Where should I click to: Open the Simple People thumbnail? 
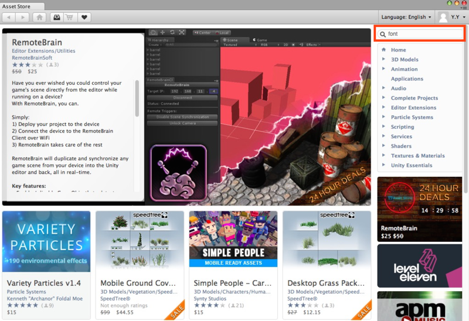pyautogui.click(x=233, y=239)
